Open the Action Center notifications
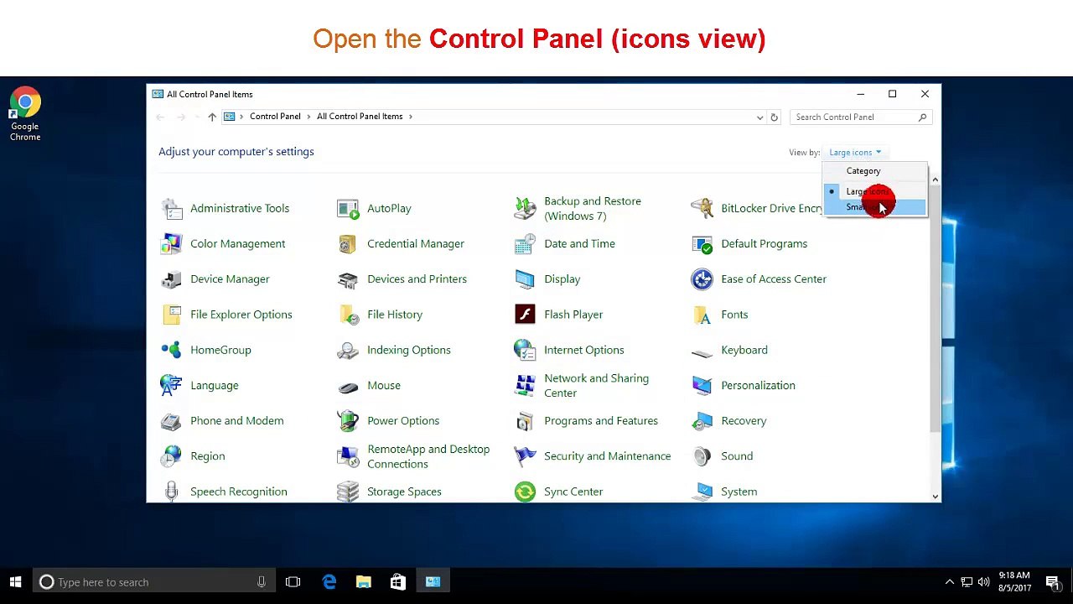 coord(1053,582)
